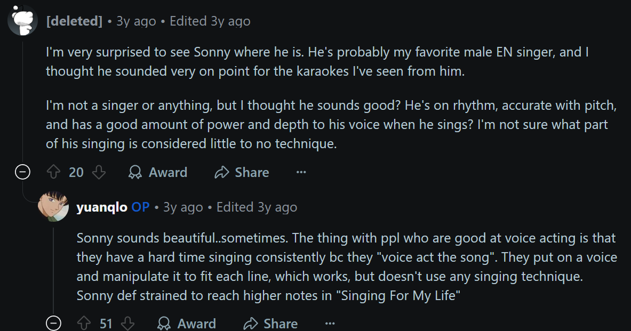Click the deleted user's default avatar
This screenshot has width=631, height=331.
coord(22,20)
